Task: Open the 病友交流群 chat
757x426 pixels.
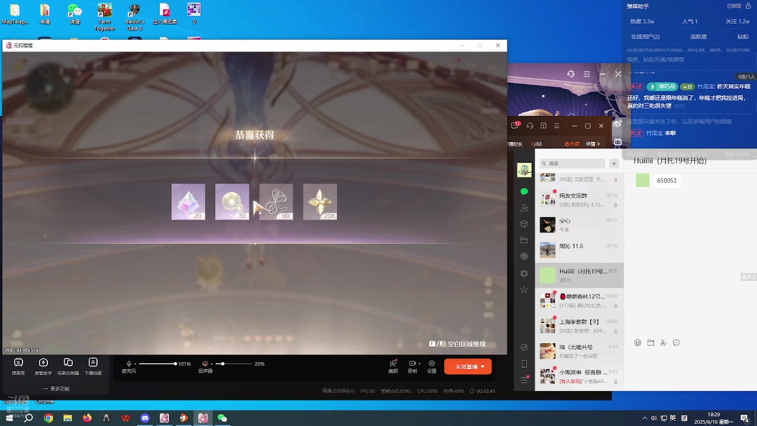Action: point(580,199)
